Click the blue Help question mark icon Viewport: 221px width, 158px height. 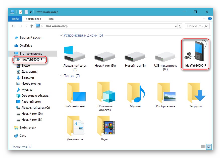(x=210, y=19)
